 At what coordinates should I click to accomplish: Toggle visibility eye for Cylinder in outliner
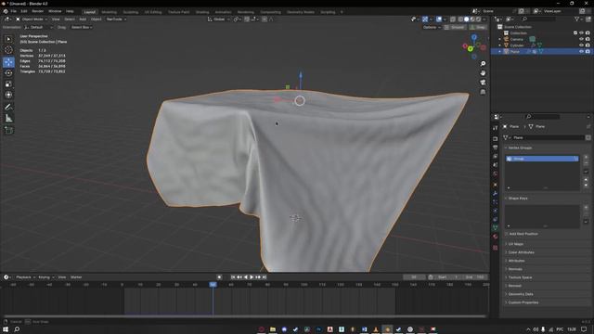point(582,45)
